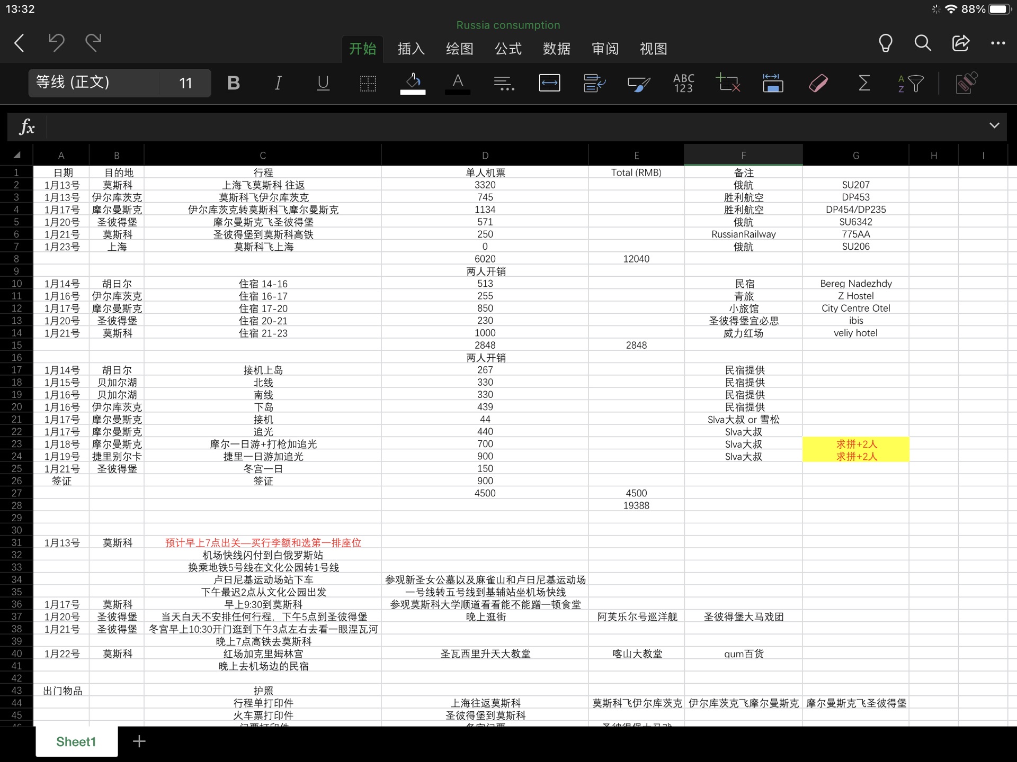The width and height of the screenshot is (1017, 762).
Task: Select cell Bereg Nadezhdy
Action: click(856, 284)
